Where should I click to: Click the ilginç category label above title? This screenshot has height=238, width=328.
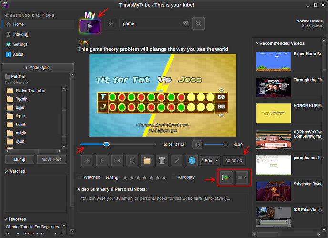click(x=83, y=42)
